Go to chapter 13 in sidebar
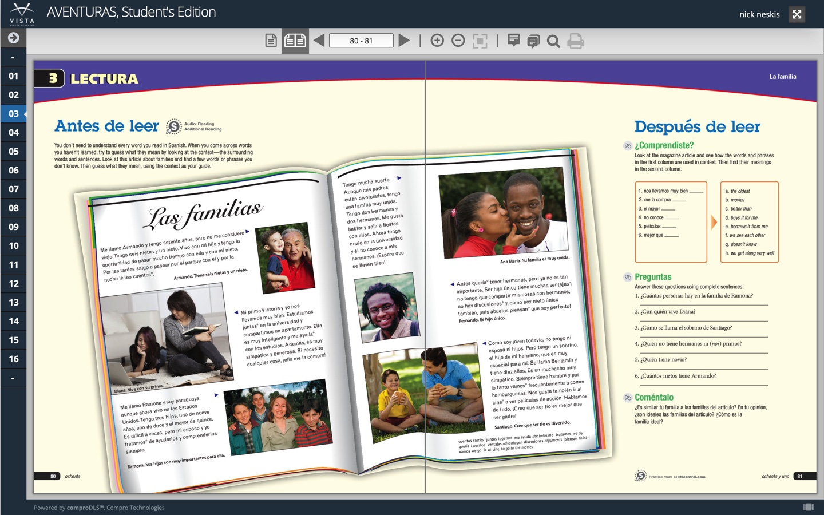The height and width of the screenshot is (515, 824). [14, 303]
